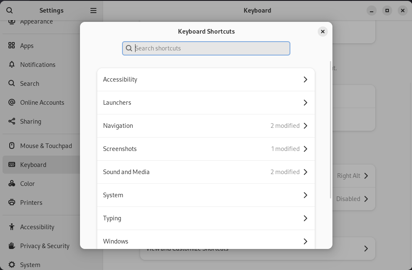Click the Privacy & Security hand icon
412x270 pixels.
pos(11,246)
